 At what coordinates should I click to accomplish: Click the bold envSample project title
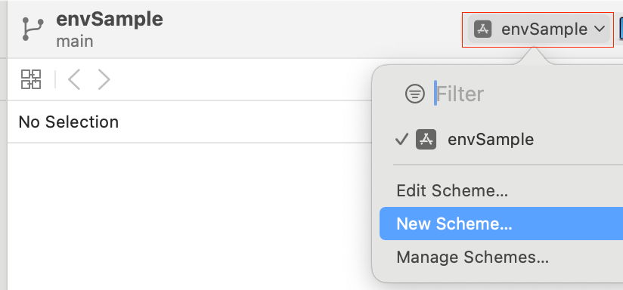pyautogui.click(x=110, y=20)
